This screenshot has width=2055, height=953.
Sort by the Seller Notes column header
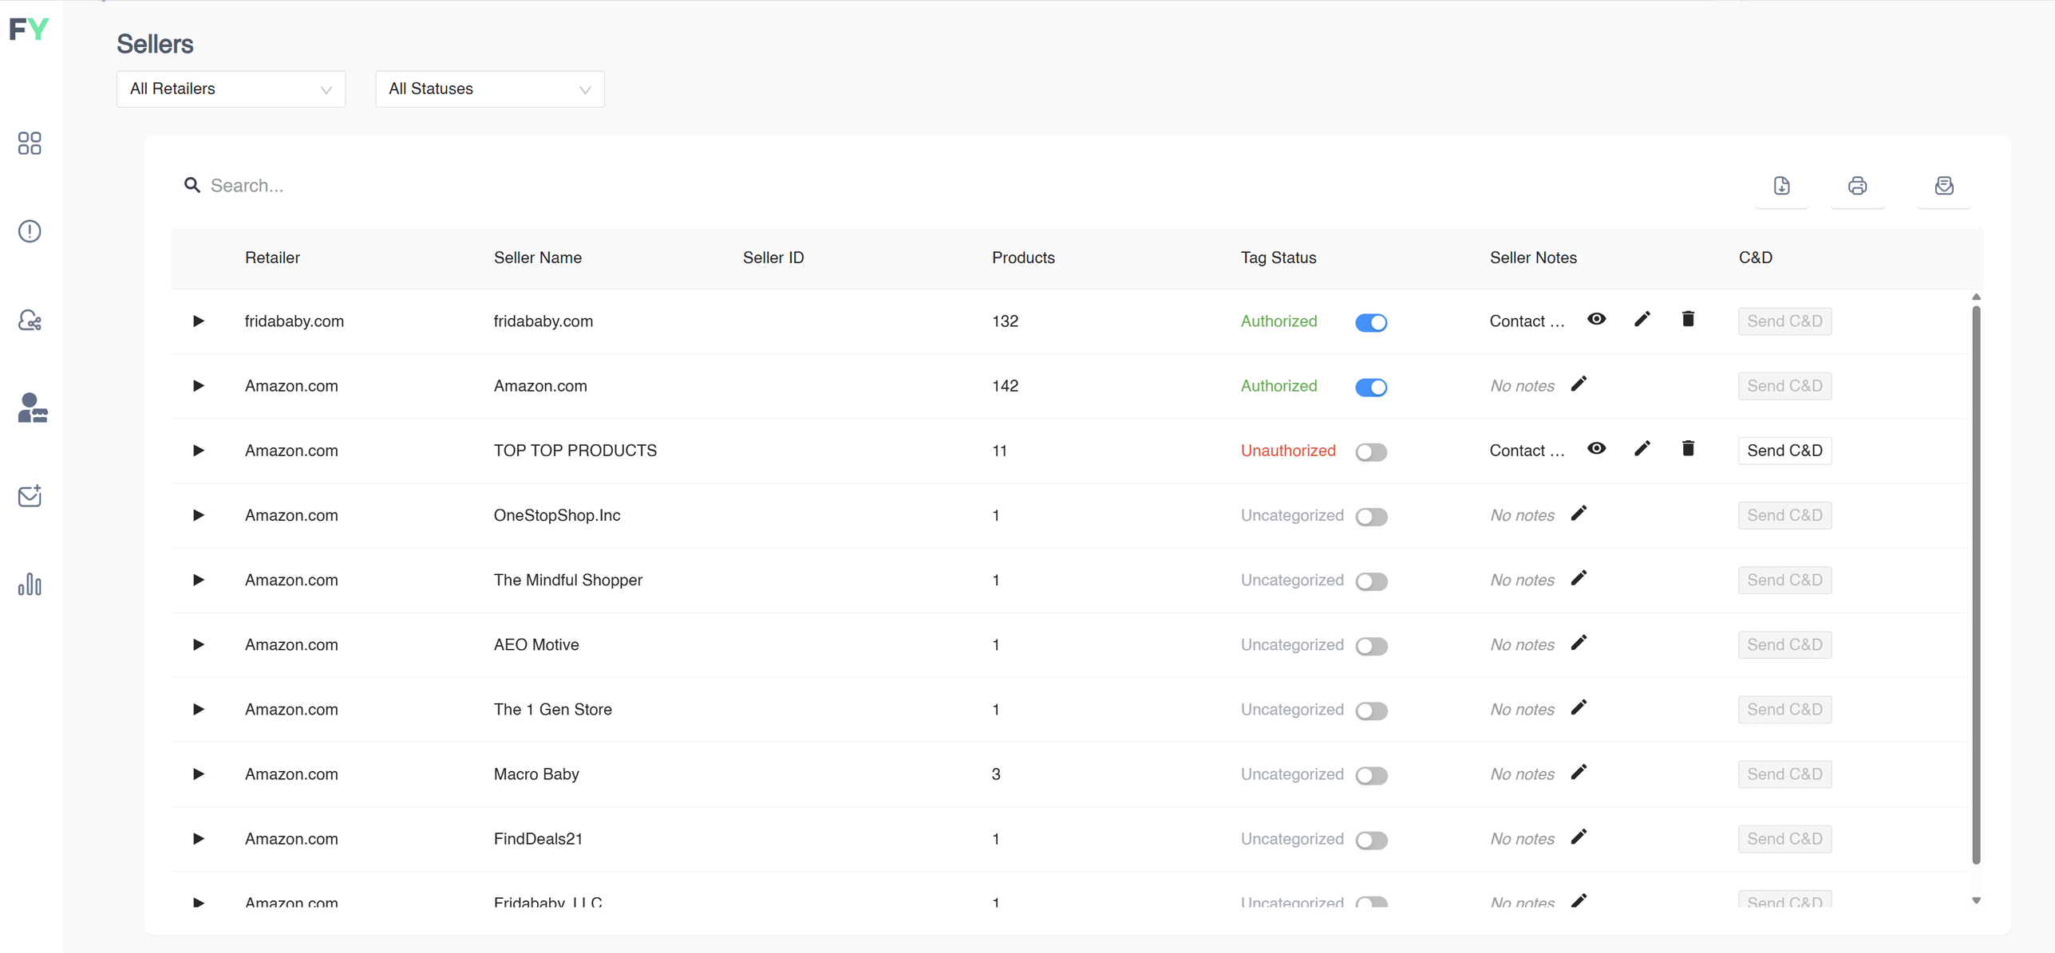pyautogui.click(x=1533, y=258)
